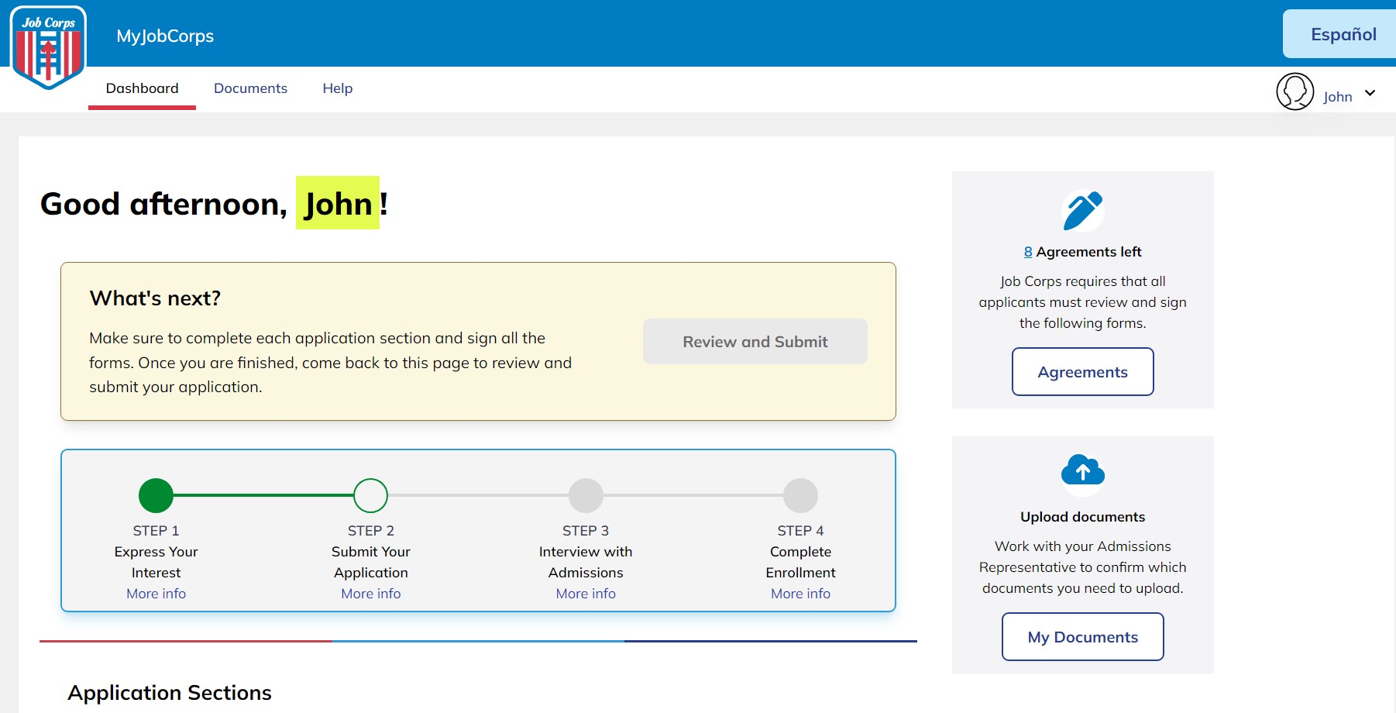View More info for Submit Your Application
Image resolution: width=1396 pixels, height=713 pixels.
point(370,594)
